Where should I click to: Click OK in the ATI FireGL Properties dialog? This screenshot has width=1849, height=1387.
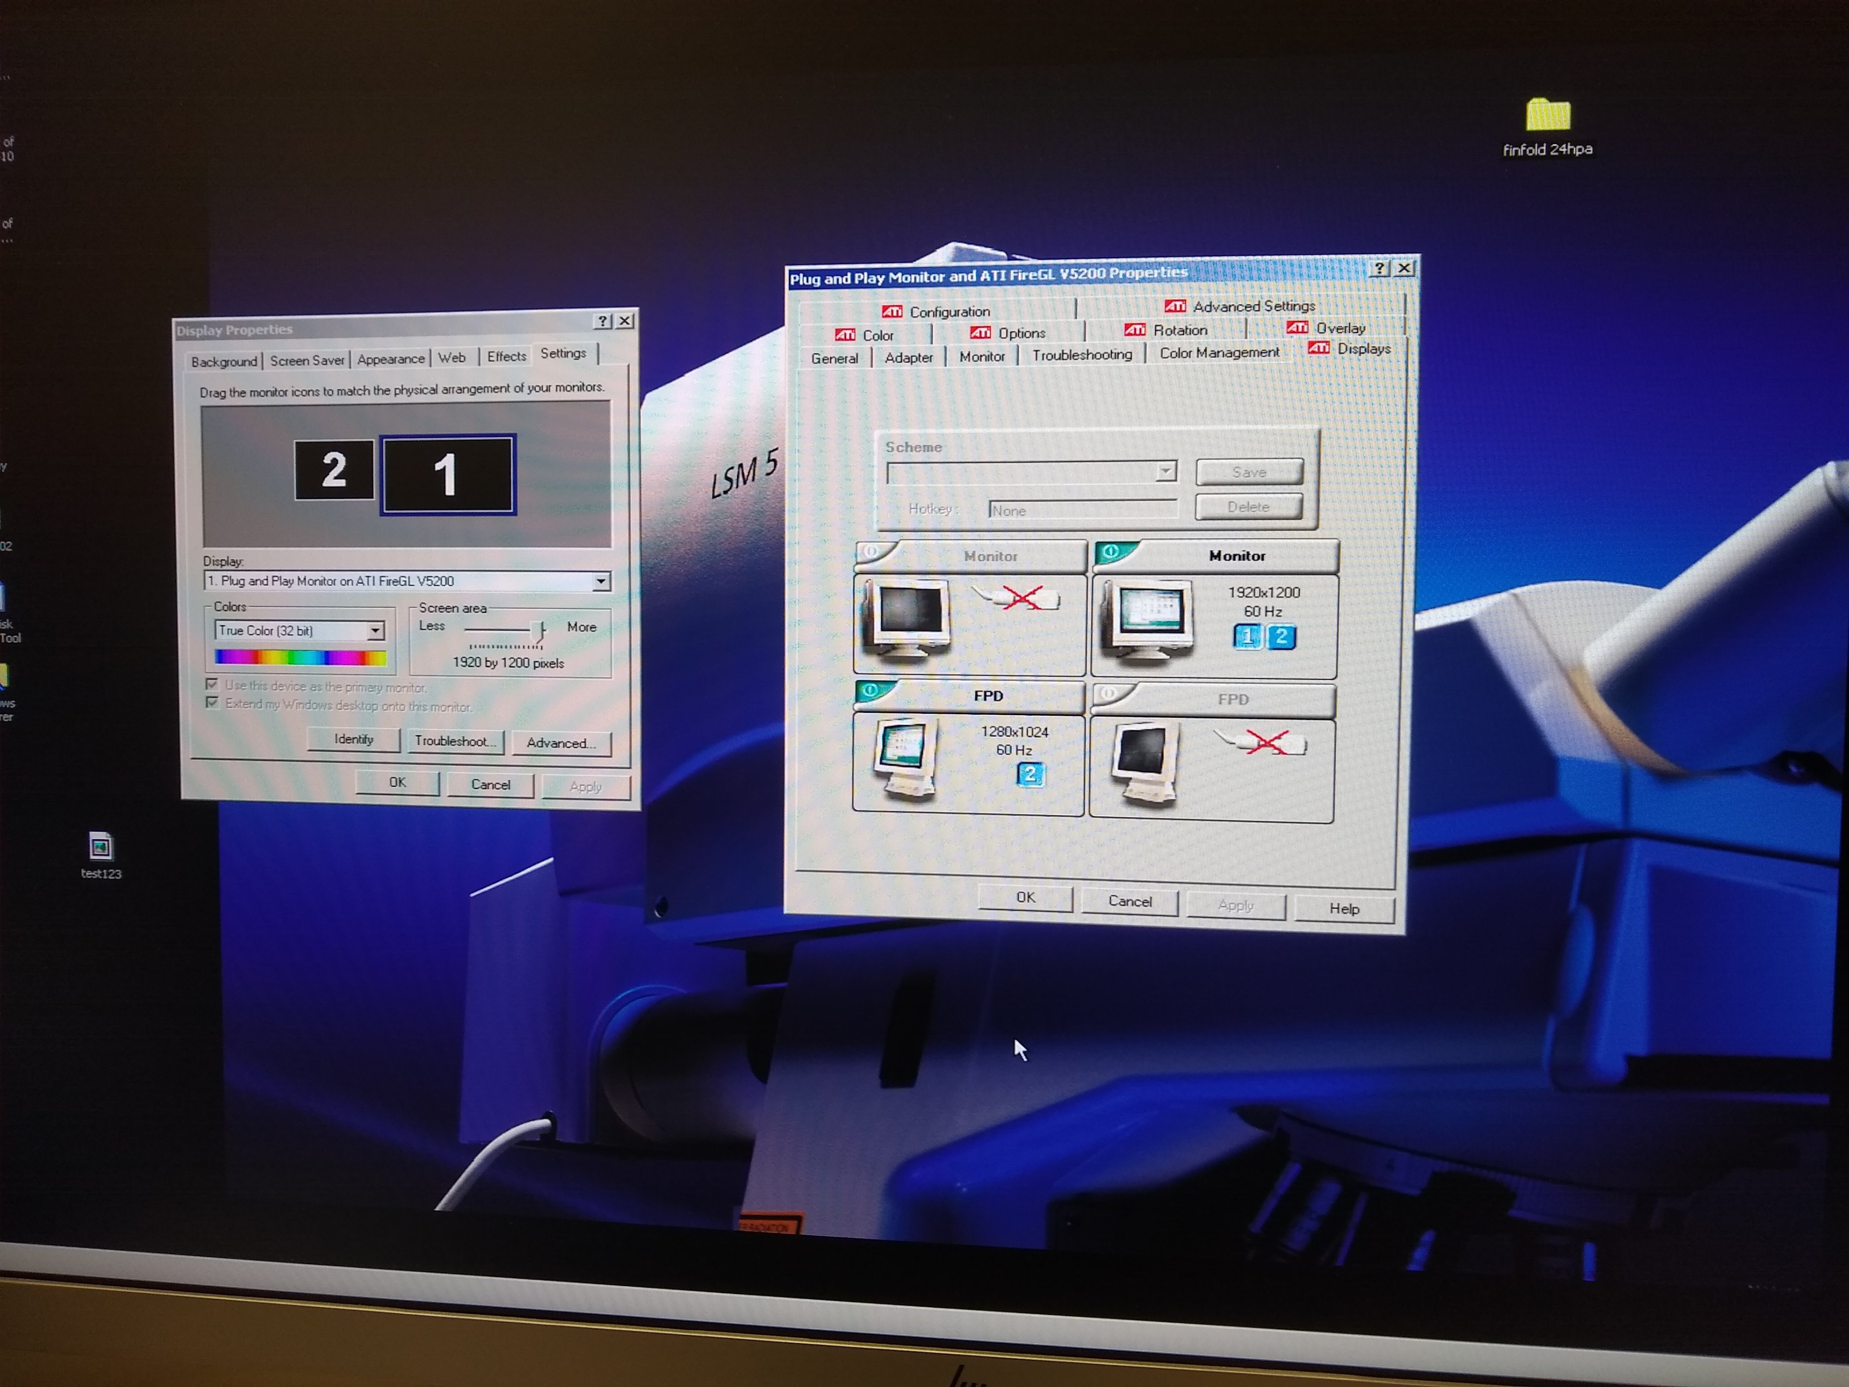[1026, 898]
